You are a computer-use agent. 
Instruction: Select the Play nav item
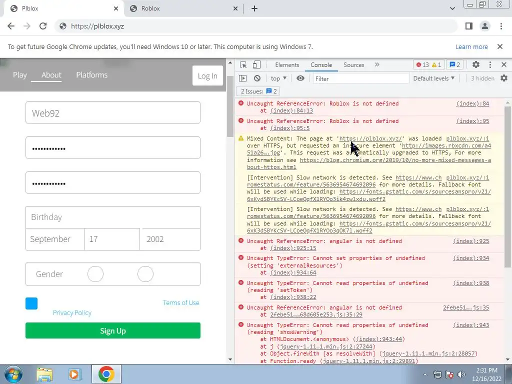coord(20,75)
